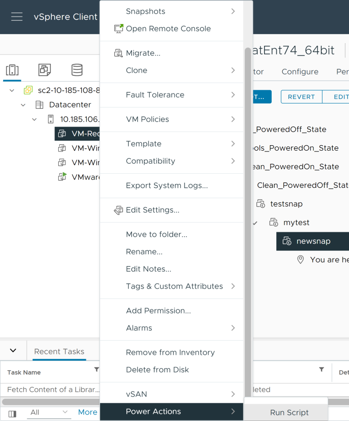This screenshot has width=349, height=421.
Task: Open the hamburger navigation menu
Action: 17,17
